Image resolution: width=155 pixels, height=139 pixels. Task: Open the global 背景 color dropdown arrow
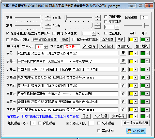[147, 39]
